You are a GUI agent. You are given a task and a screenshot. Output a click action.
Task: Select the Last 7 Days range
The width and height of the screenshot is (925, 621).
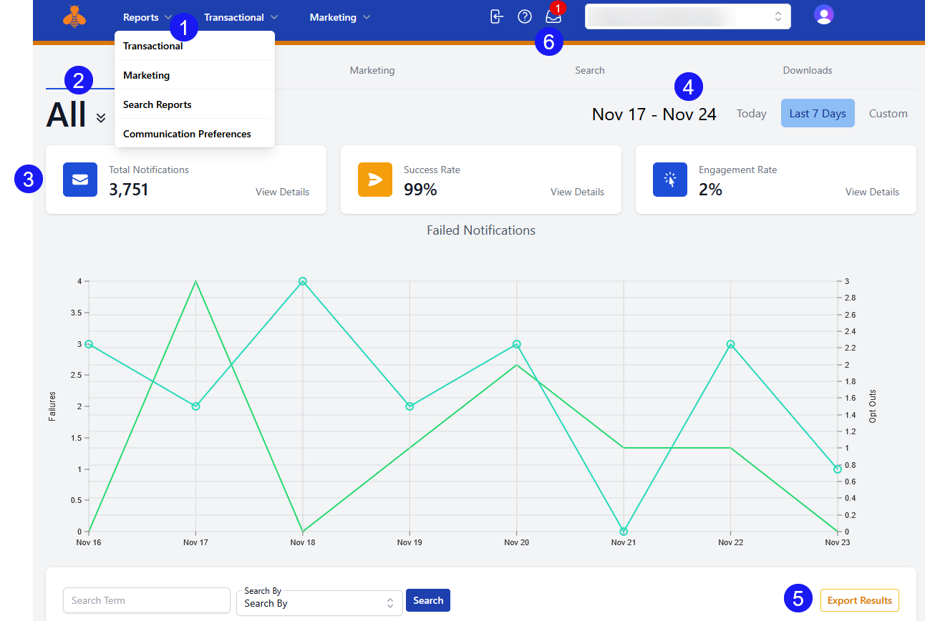[x=818, y=114]
